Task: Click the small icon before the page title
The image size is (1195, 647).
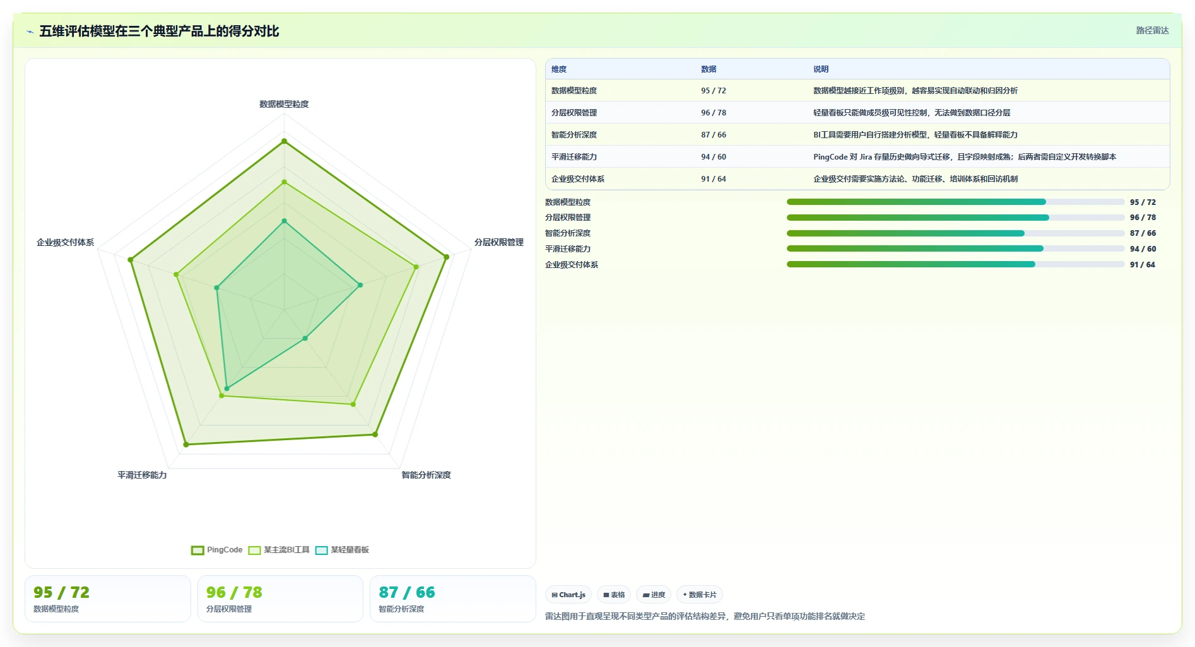Action: [30, 32]
